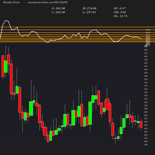Click the "OL: 11.75" reading
155x155 pixels.
pyautogui.click(x=121, y=16)
